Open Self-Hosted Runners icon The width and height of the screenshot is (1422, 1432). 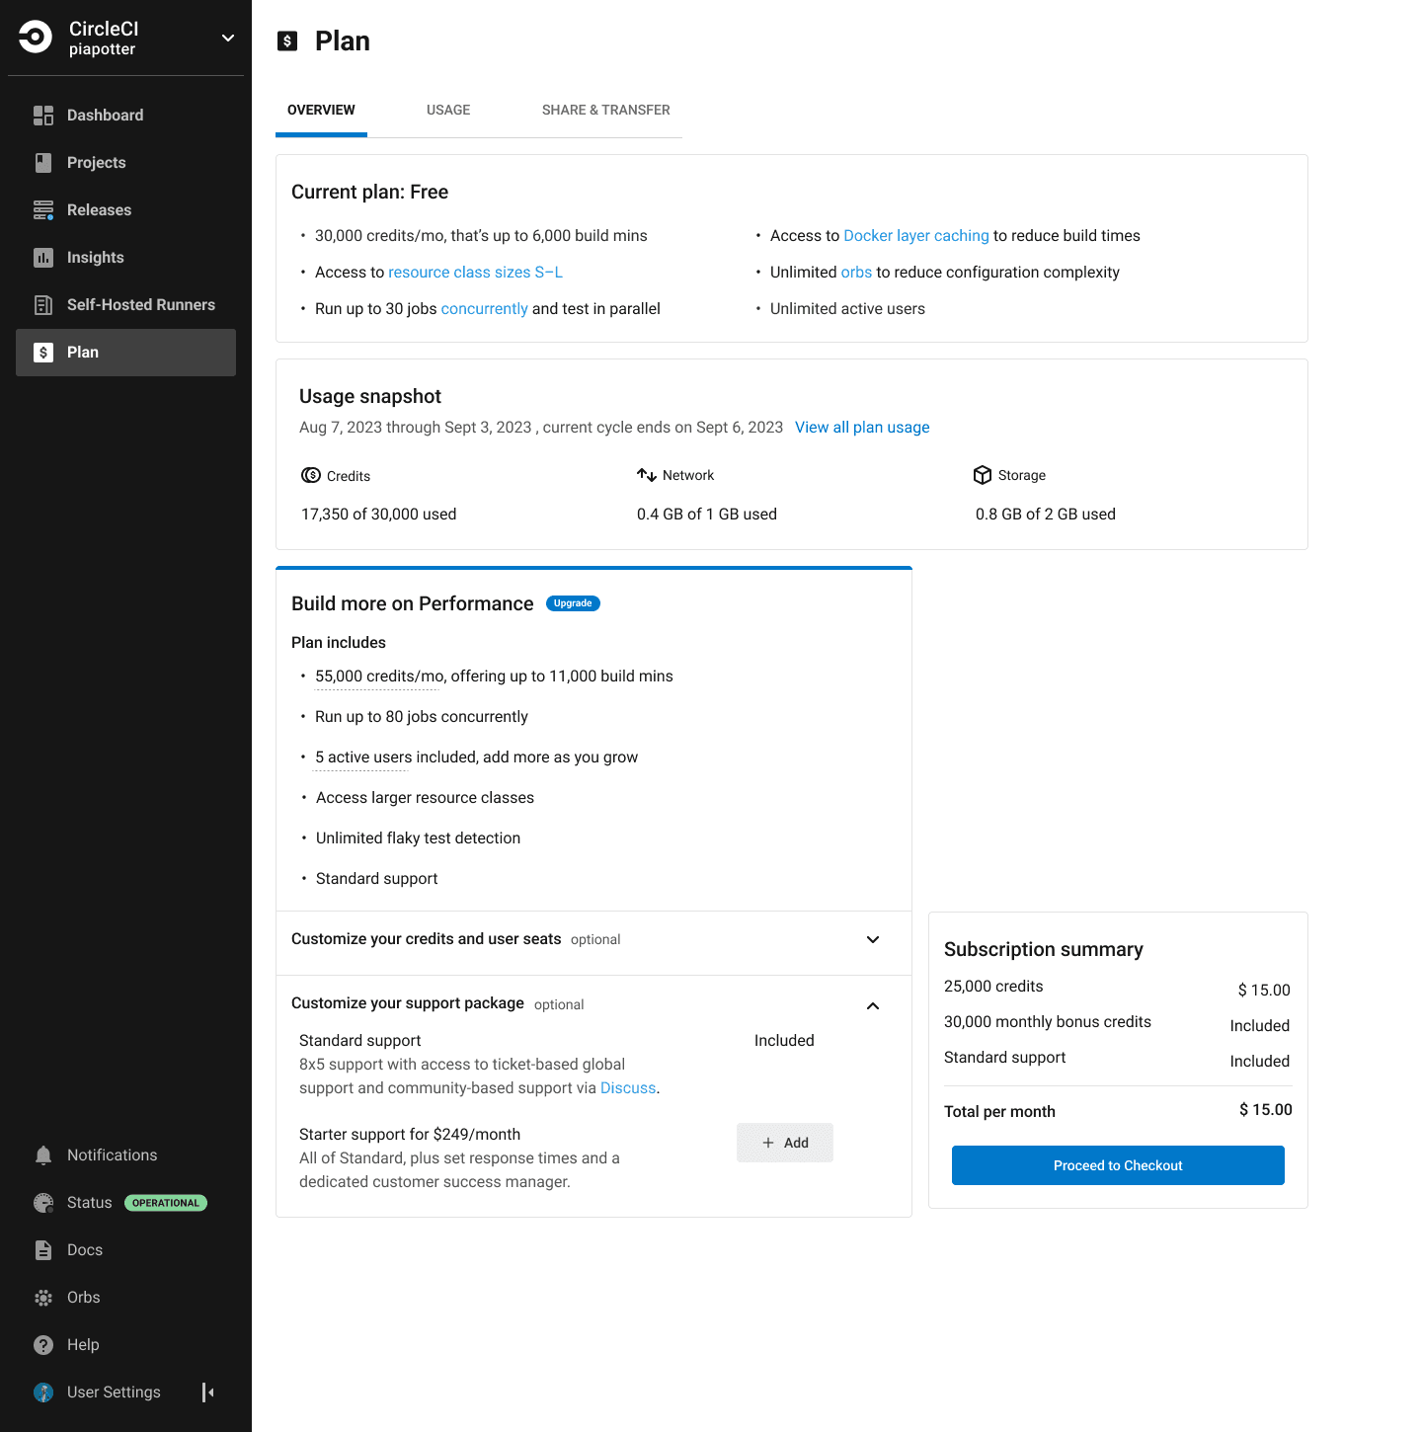click(x=43, y=305)
